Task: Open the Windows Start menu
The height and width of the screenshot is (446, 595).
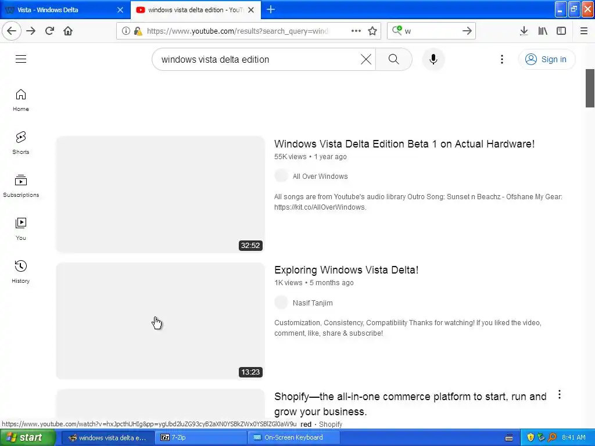Action: tap(27, 437)
